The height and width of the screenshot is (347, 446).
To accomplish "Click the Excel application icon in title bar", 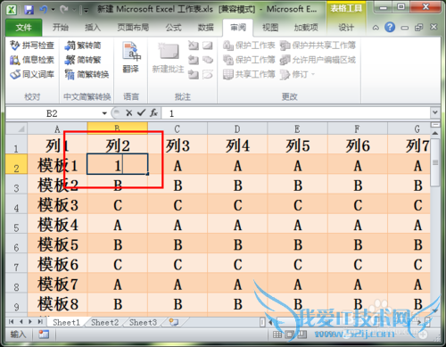I will click(12, 9).
